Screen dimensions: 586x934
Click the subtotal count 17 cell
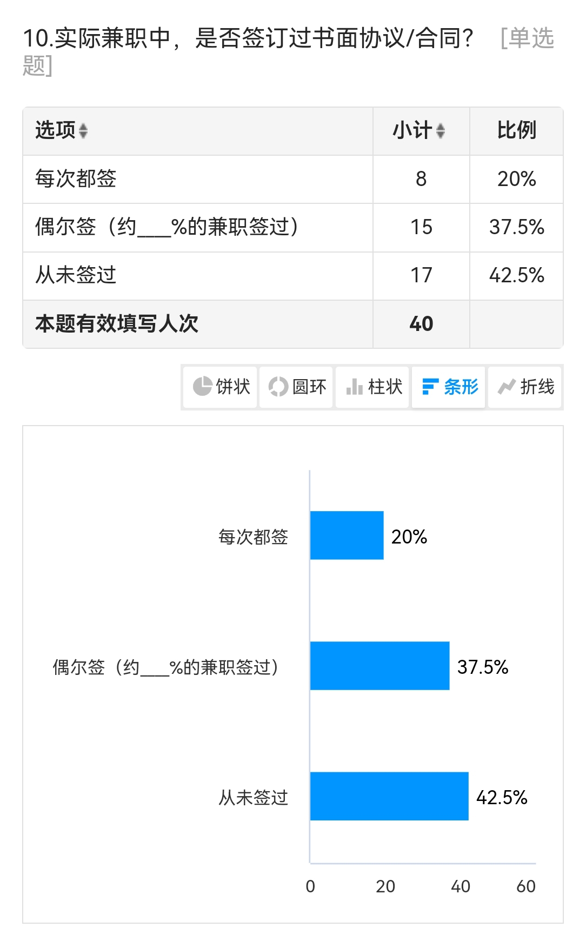[x=421, y=276]
